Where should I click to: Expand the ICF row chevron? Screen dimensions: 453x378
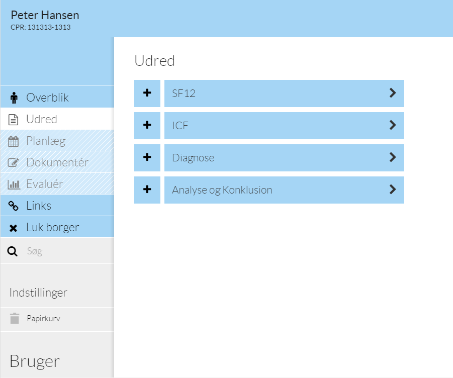pos(393,125)
